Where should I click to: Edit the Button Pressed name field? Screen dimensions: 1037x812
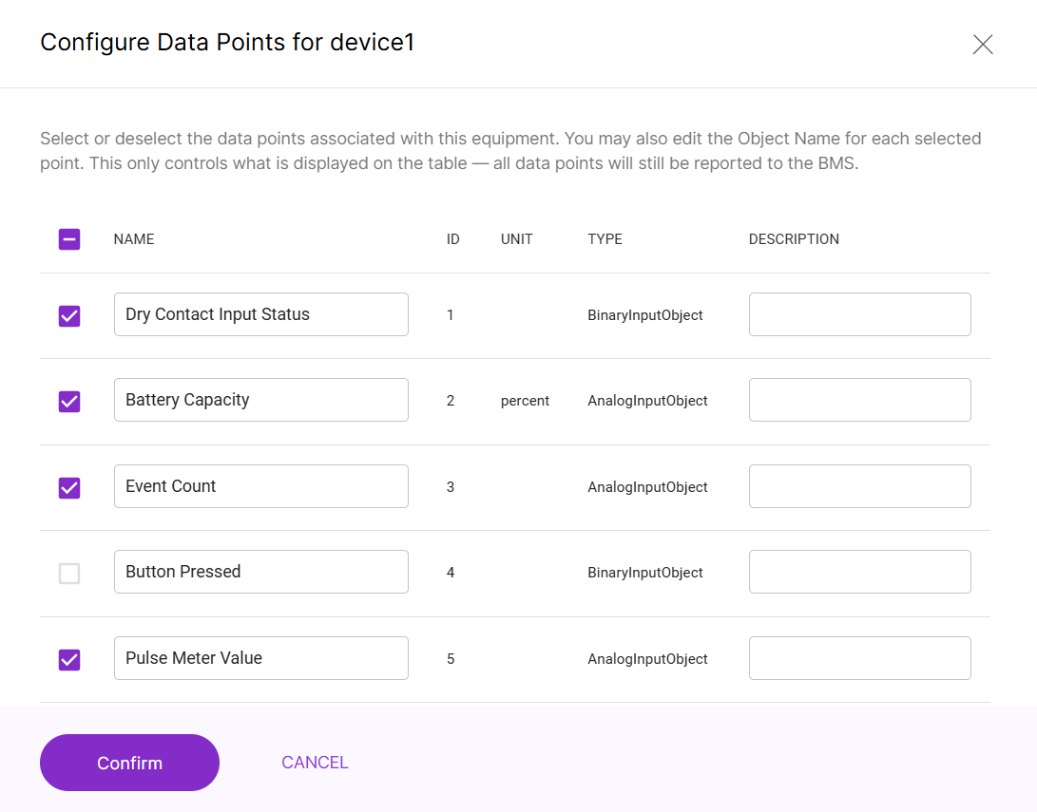(x=260, y=571)
